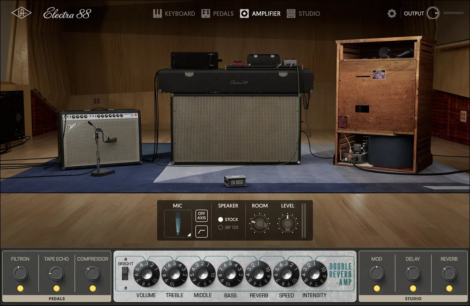The width and height of the screenshot is (470, 306).
Task: Turn the OUTPUT knob
Action: click(433, 13)
